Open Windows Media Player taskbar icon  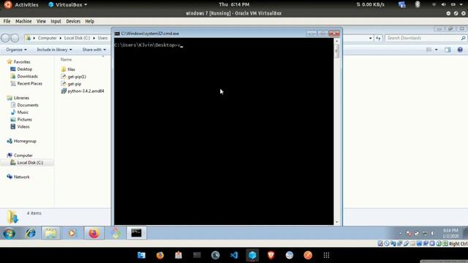click(x=72, y=233)
